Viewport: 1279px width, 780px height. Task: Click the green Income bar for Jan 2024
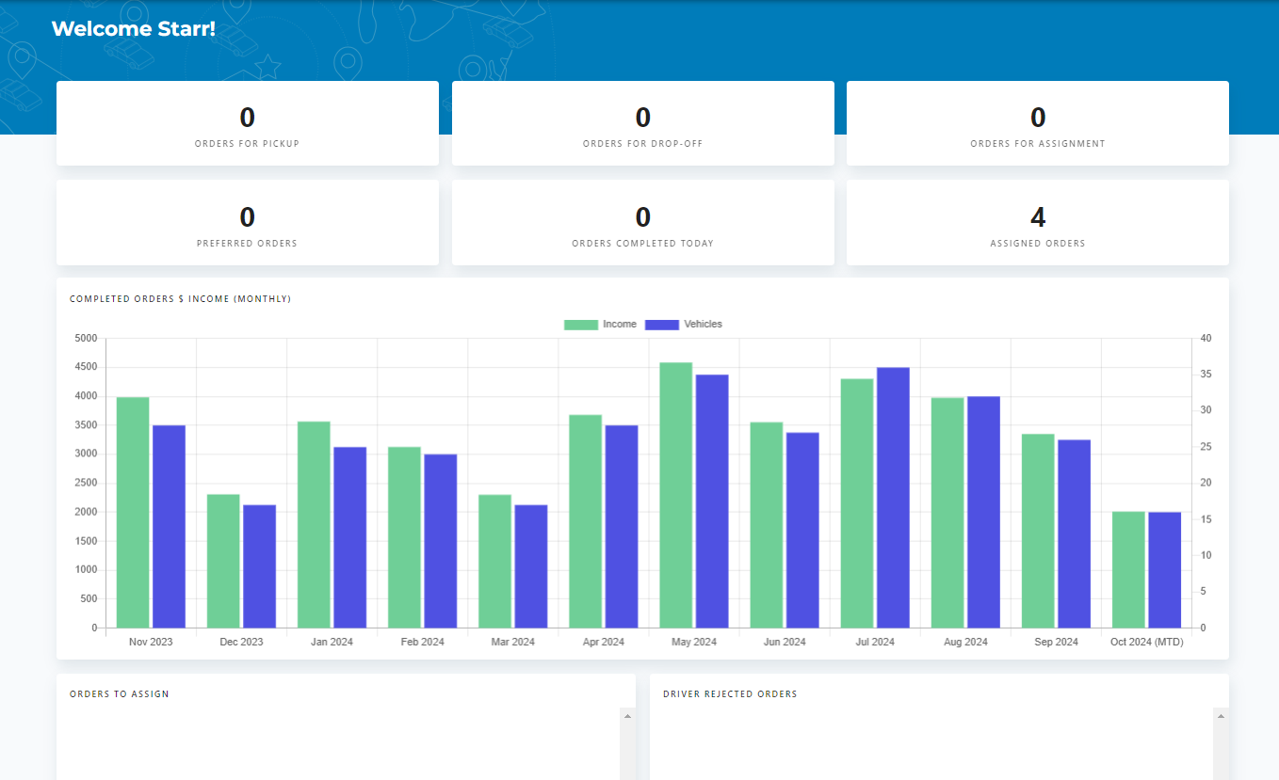pyautogui.click(x=314, y=524)
